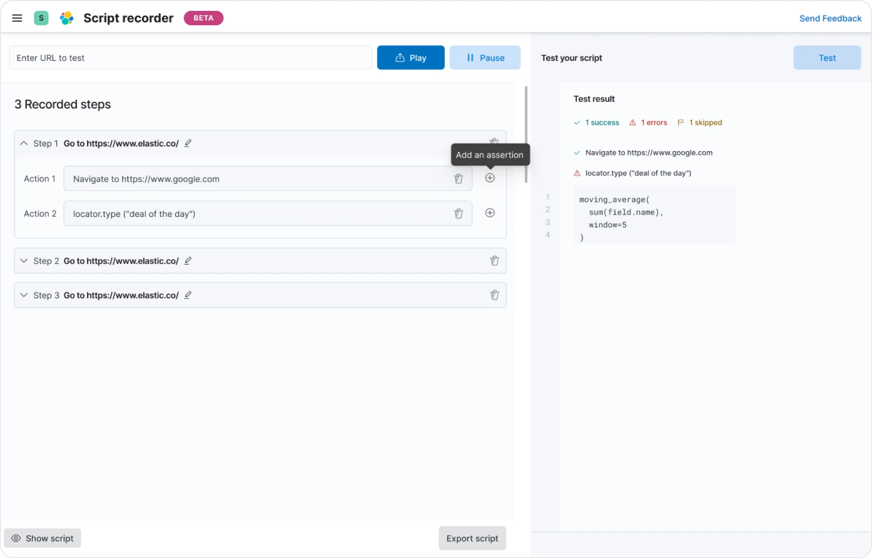The image size is (872, 558).
Task: Click Export script button
Action: click(x=472, y=538)
